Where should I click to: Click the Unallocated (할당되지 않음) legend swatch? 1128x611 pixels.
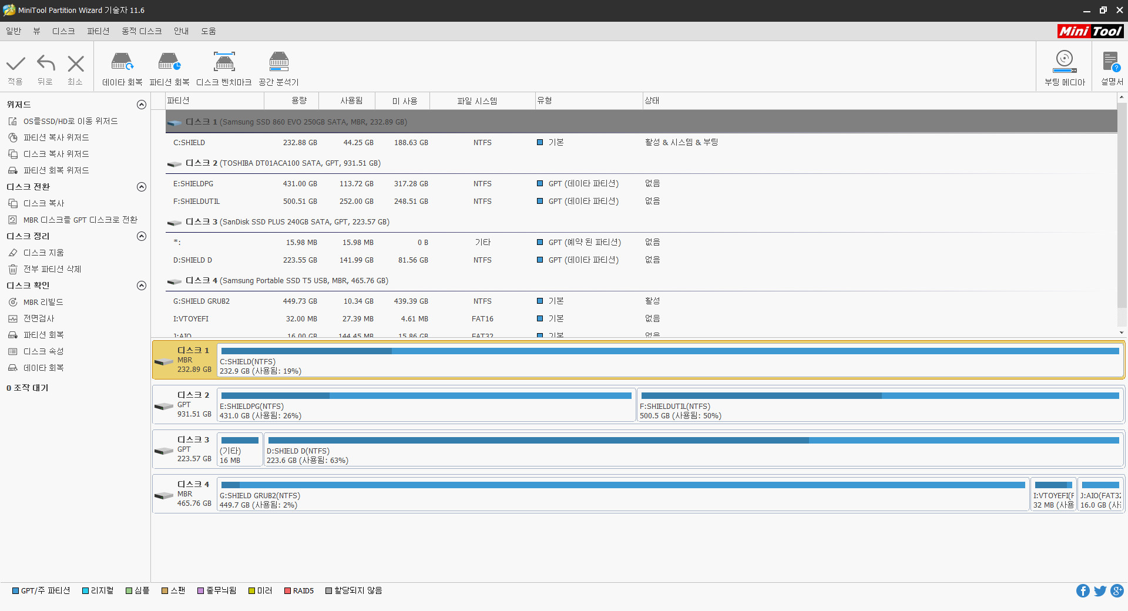(x=329, y=591)
